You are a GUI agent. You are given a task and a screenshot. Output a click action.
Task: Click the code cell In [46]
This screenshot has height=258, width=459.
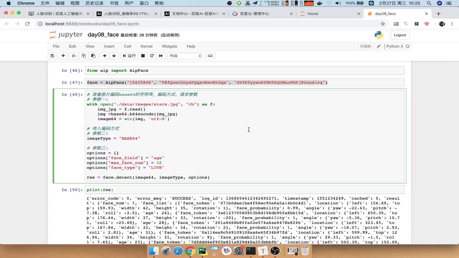pos(245,71)
